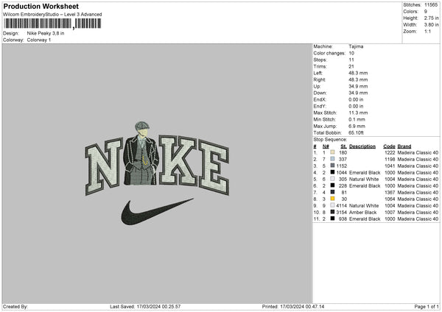Click the Trims value 21
This screenshot has height=312, width=442.
351,66
